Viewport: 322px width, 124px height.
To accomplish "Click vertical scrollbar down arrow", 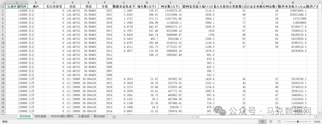I will (x=320, y=113).
